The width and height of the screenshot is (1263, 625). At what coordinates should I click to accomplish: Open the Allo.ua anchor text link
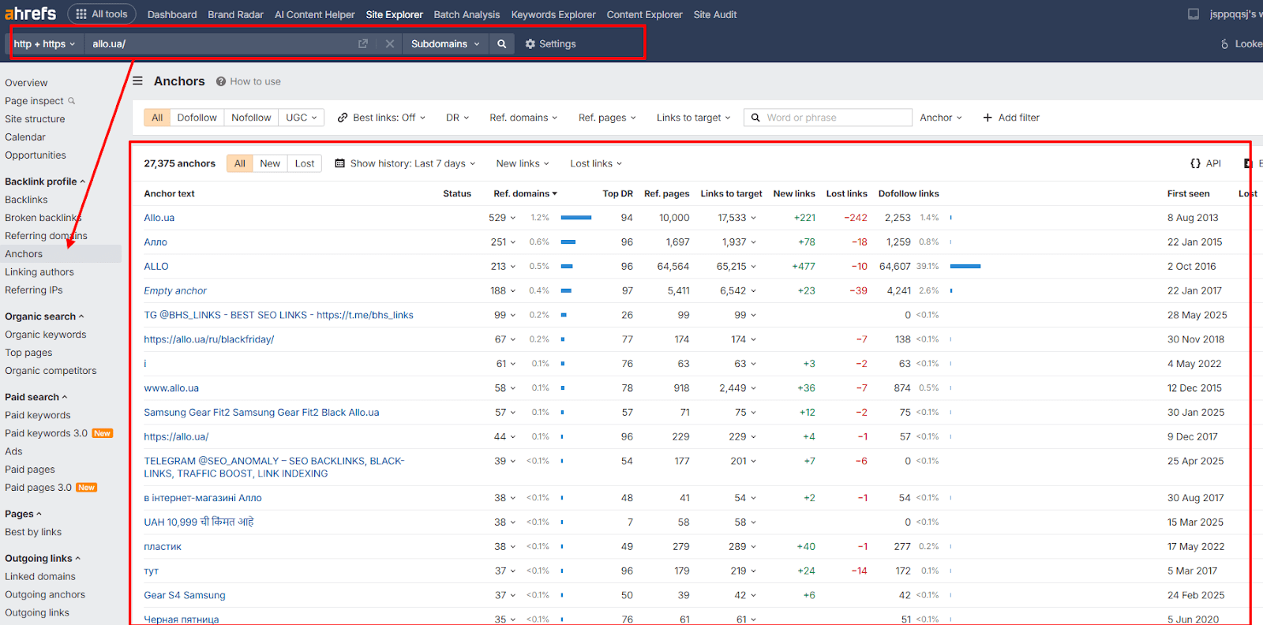click(x=159, y=218)
